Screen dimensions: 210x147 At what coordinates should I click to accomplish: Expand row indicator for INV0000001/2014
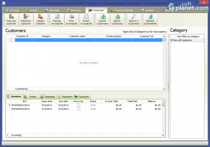[9, 105]
